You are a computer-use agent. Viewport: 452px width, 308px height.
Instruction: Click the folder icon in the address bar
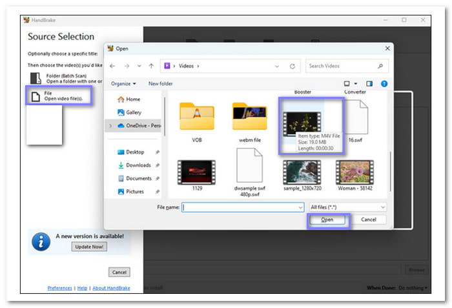click(167, 66)
